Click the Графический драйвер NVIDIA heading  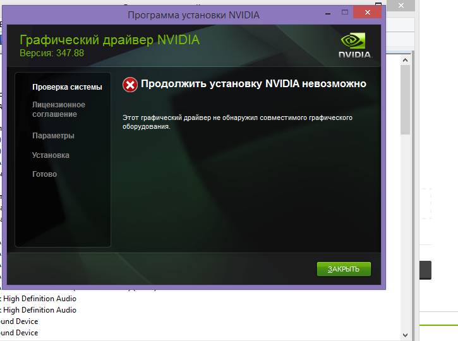pos(109,40)
